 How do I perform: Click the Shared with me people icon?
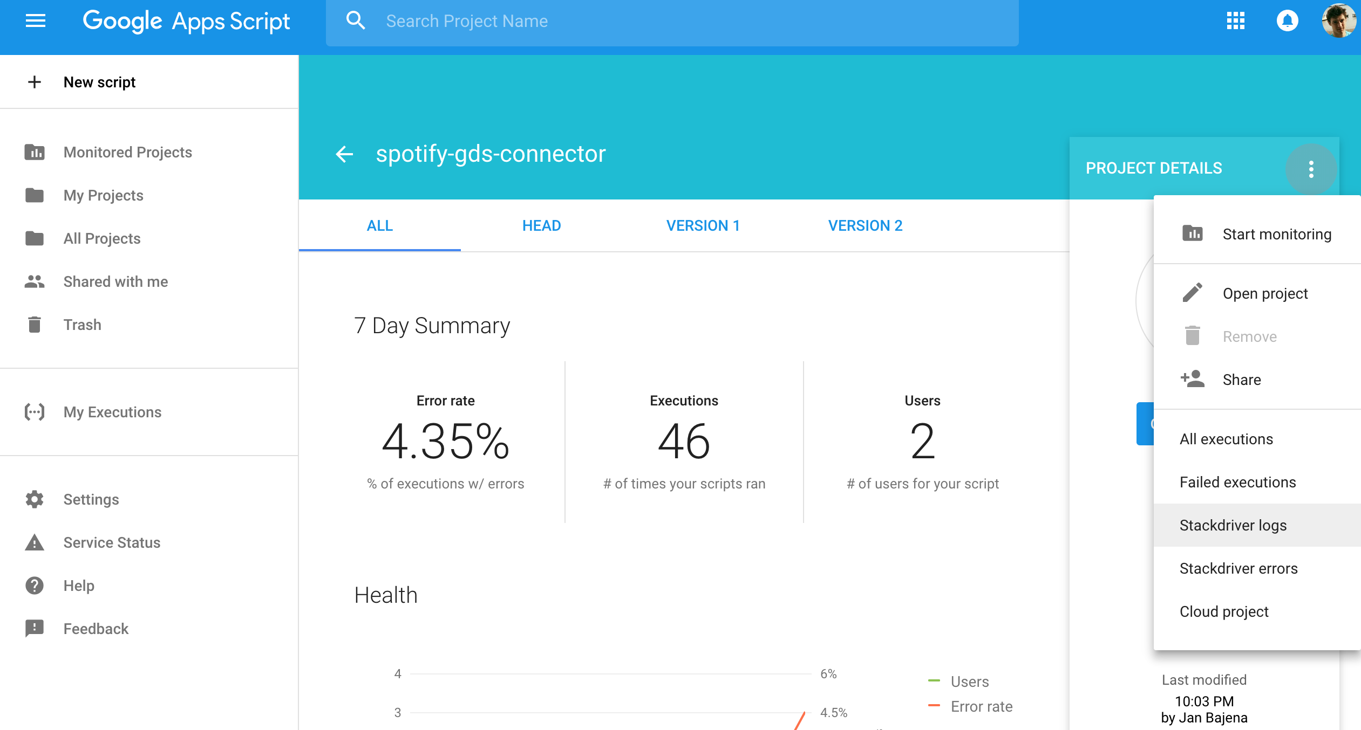35,281
